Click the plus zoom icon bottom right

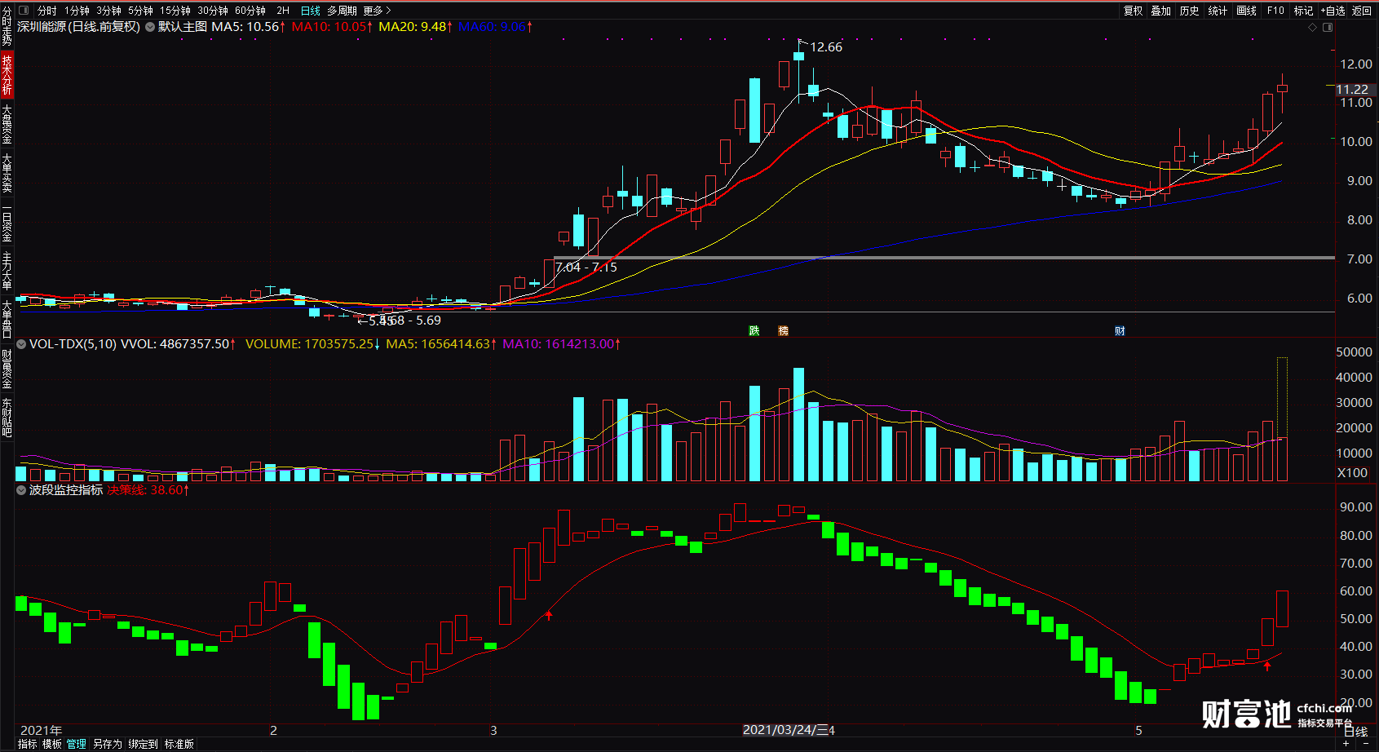pos(1346,743)
